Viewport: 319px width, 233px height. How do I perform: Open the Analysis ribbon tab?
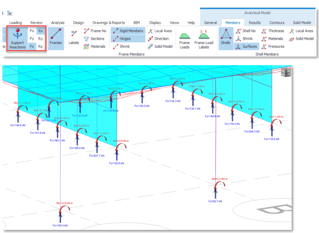tap(58, 23)
